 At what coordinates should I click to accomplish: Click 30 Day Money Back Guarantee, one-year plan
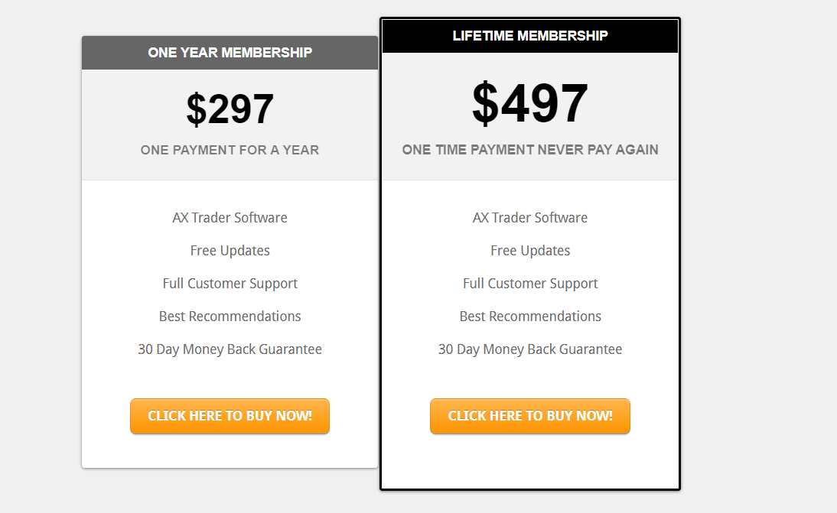tap(230, 349)
